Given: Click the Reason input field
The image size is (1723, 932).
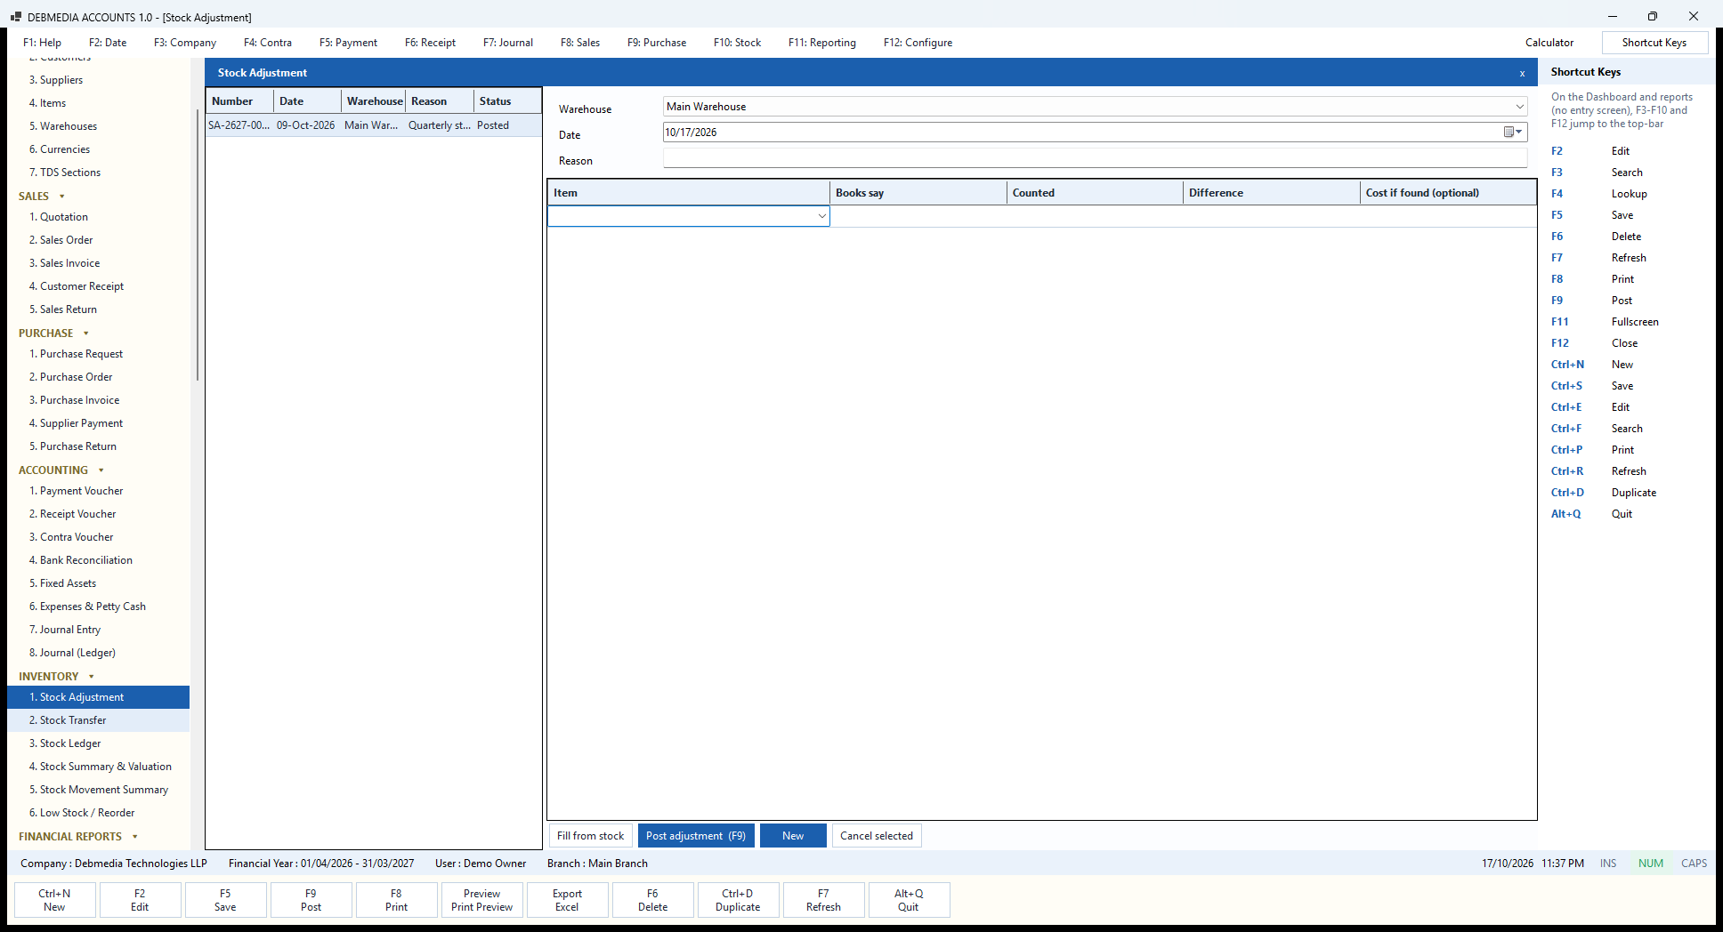Looking at the screenshot, I should (x=1095, y=158).
